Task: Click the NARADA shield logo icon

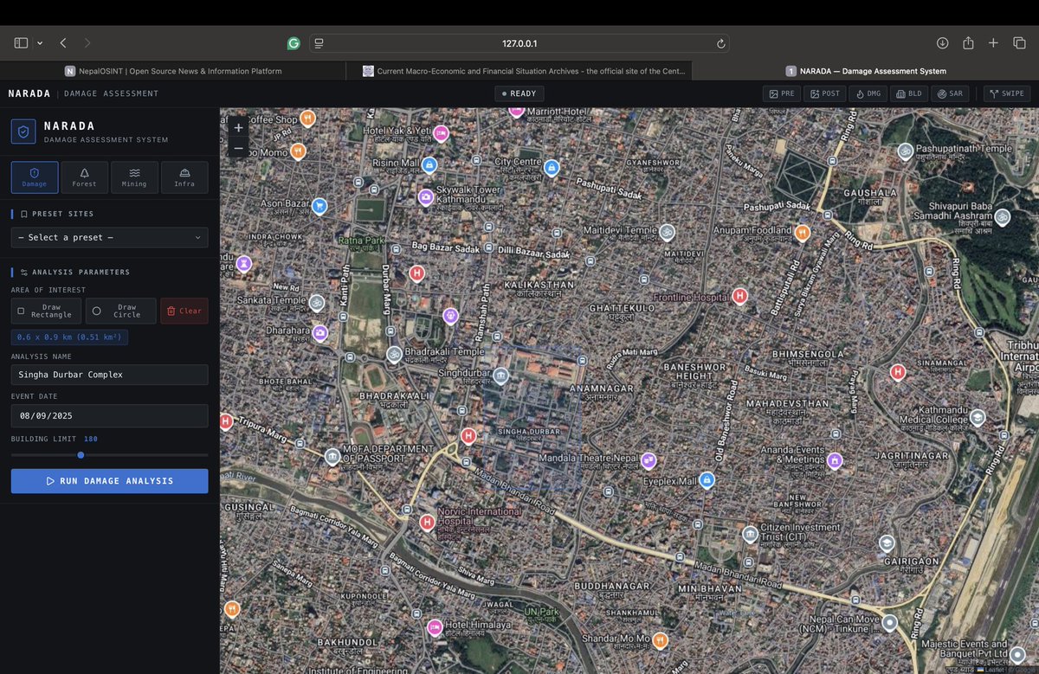Action: click(23, 132)
